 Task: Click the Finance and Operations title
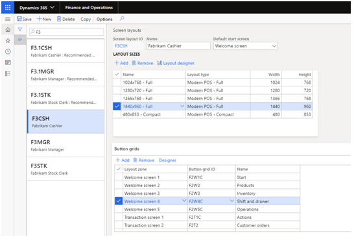tap(89, 7)
